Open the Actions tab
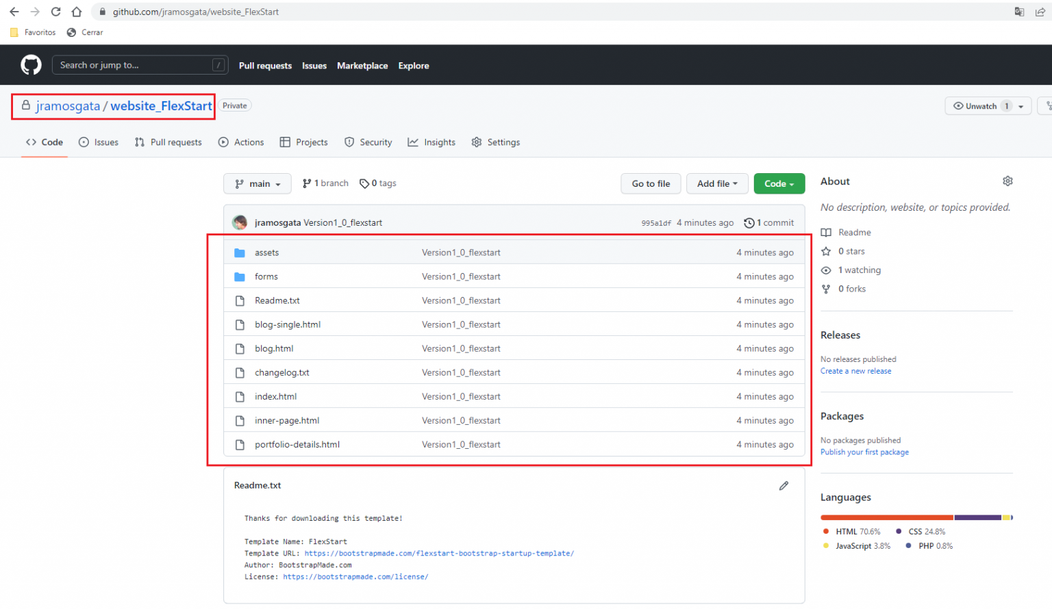The width and height of the screenshot is (1052, 609). click(x=241, y=142)
